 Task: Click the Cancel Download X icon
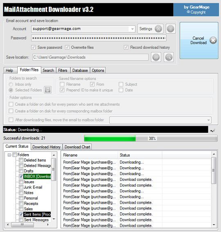[x=213, y=40]
